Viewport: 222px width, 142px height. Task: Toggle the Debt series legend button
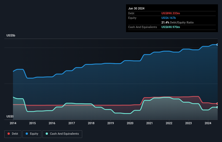pyautogui.click(x=13, y=134)
